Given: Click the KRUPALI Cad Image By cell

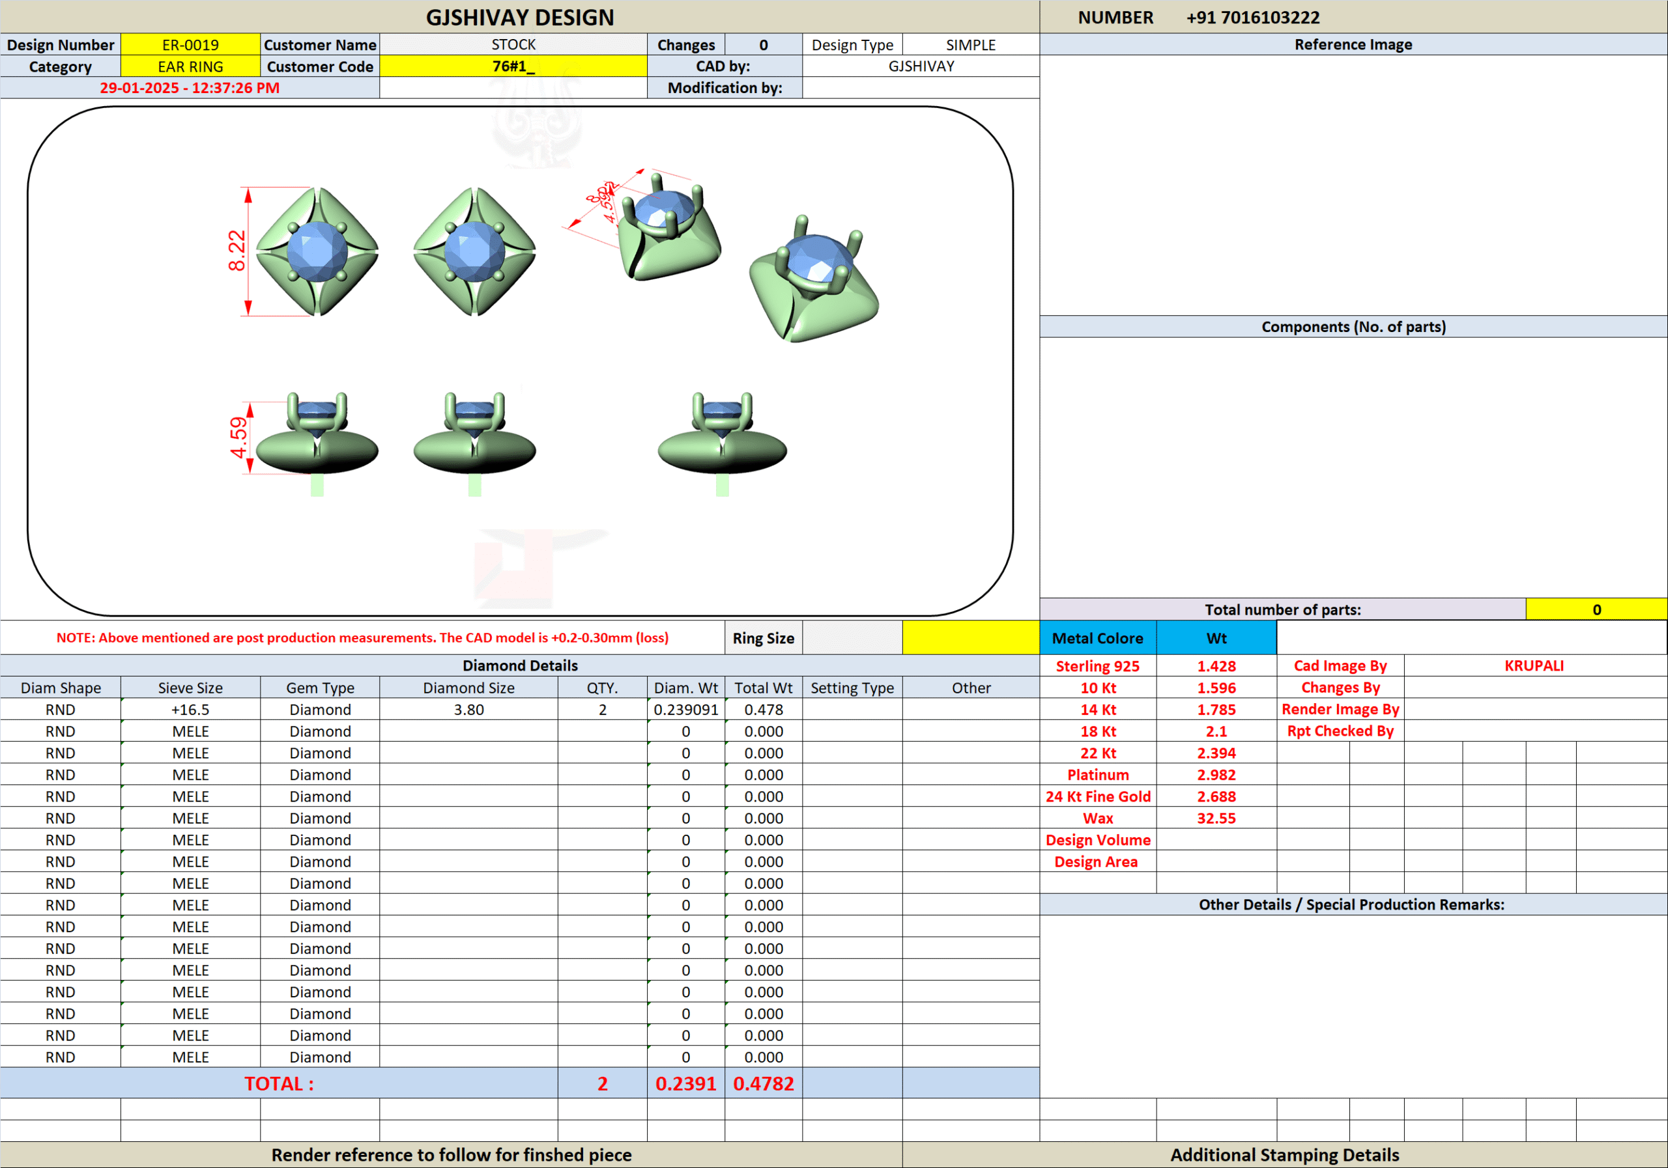Looking at the screenshot, I should (x=1534, y=667).
